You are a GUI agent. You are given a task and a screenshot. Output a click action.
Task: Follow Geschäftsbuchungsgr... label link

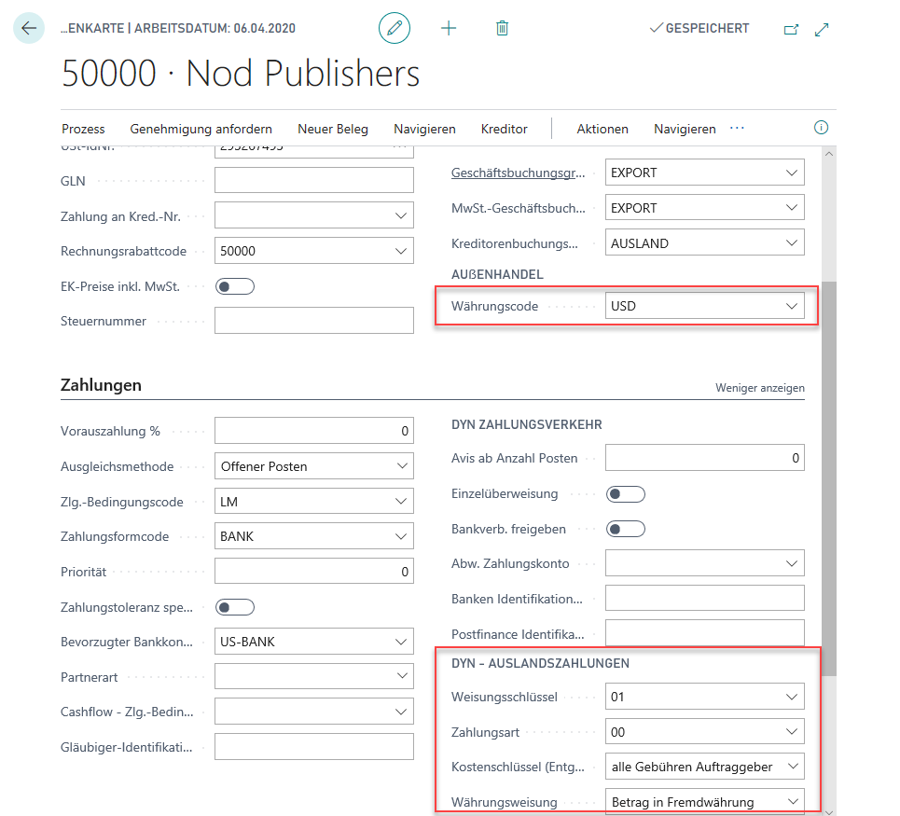[x=519, y=173]
